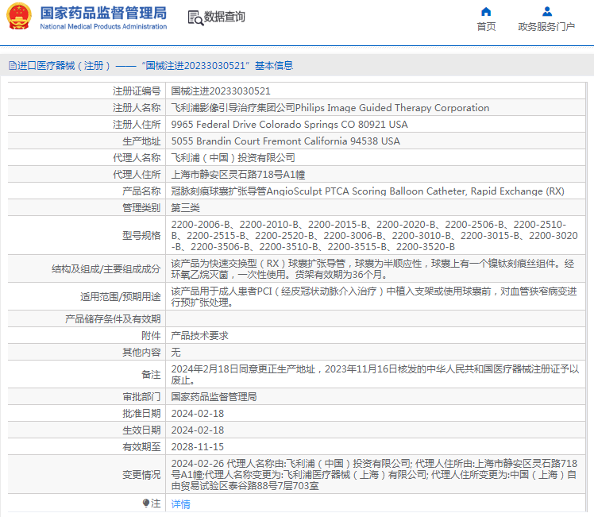The width and height of the screenshot is (594, 517).
Task: Select registration number 国械注进20233030521 value
Action: point(221,91)
